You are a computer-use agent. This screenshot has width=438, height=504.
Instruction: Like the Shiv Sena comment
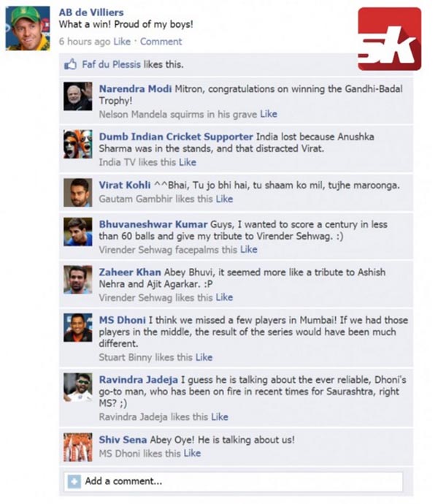(192, 453)
